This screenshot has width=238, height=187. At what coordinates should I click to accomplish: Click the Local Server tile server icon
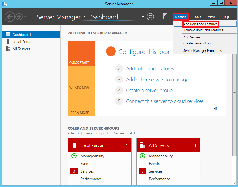click(74, 145)
